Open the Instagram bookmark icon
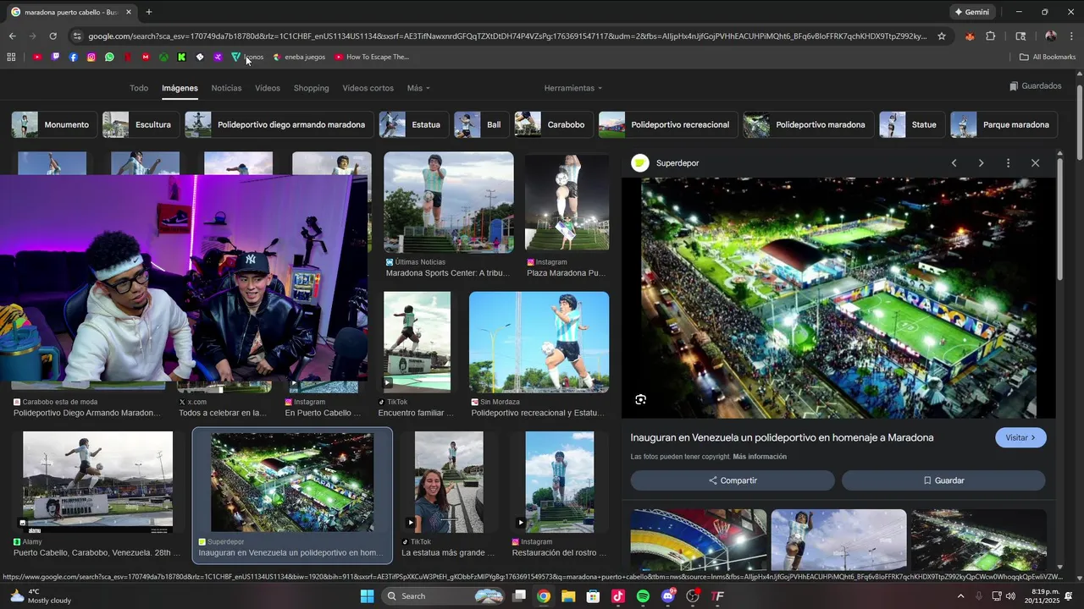The width and height of the screenshot is (1084, 609). pyautogui.click(x=91, y=57)
